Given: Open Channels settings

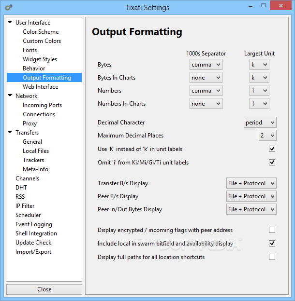Looking at the screenshot, I should 27,178.
